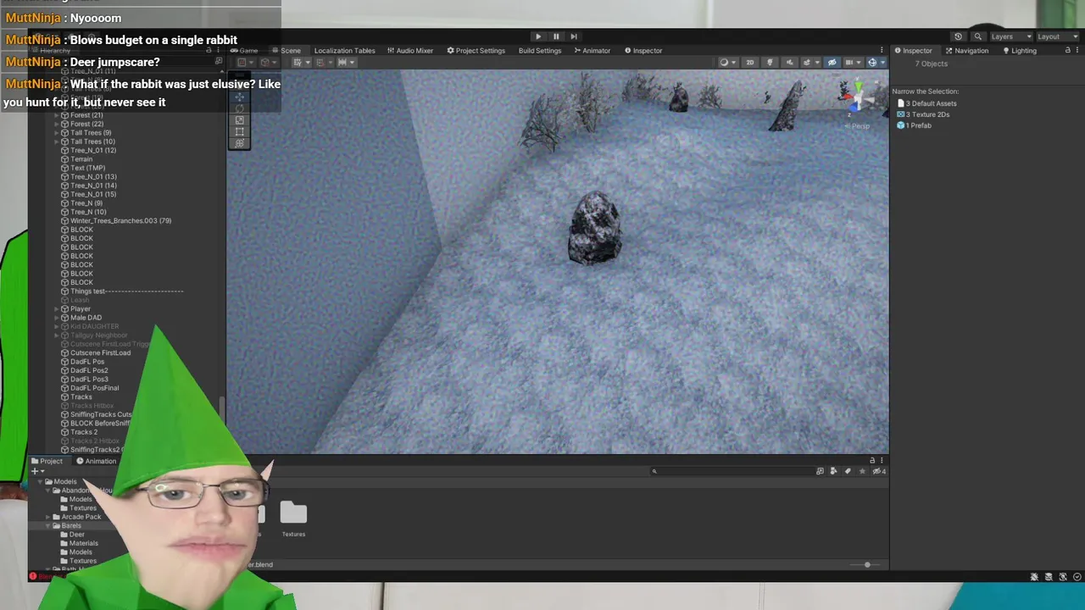
Task: Open the Localization Tables tab
Action: point(344,51)
